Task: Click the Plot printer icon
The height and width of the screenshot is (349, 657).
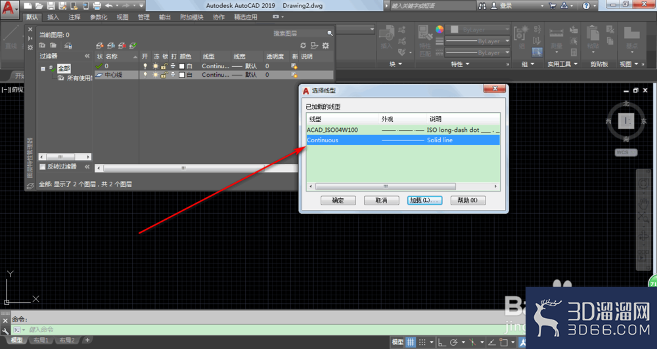Action: (x=97, y=6)
